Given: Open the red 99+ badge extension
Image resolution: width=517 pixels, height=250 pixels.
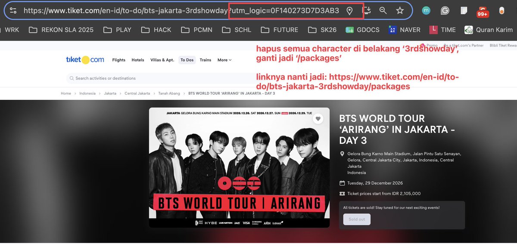Looking at the screenshot, I should click(x=483, y=11).
